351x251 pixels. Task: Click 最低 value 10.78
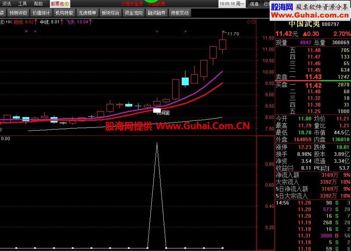305,132
